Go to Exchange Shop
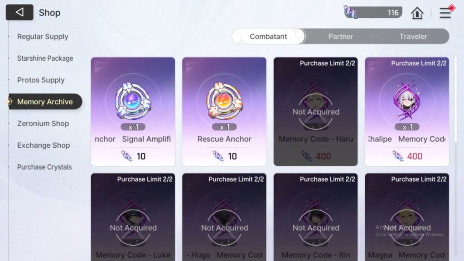464x261 pixels. (x=43, y=145)
